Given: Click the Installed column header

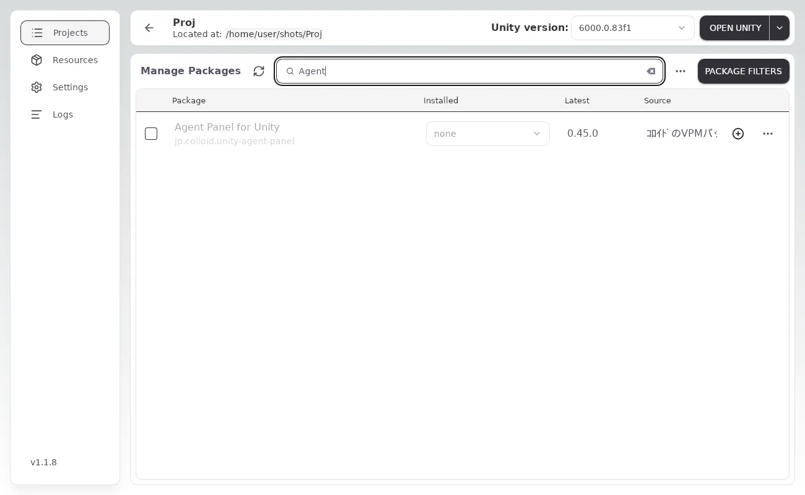Looking at the screenshot, I should [441, 100].
